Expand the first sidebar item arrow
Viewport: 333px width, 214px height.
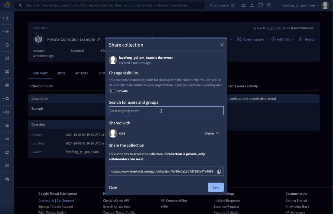click(3, 18)
